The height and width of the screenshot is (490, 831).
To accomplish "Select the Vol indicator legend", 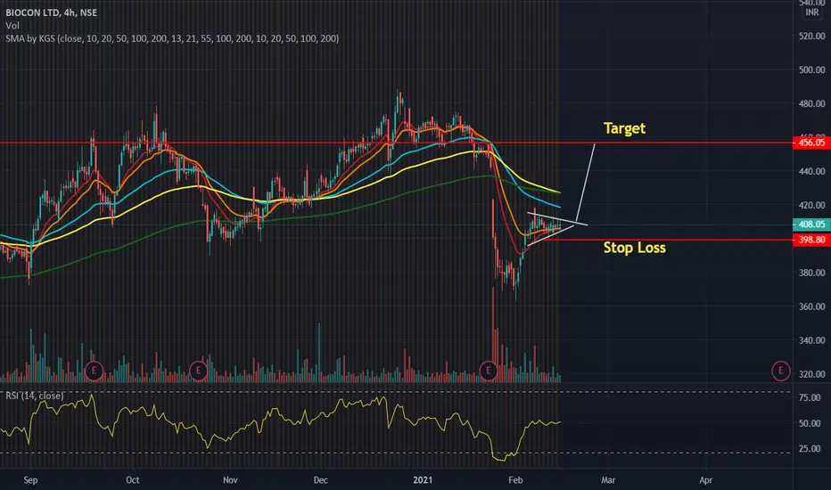I will pyautogui.click(x=12, y=26).
